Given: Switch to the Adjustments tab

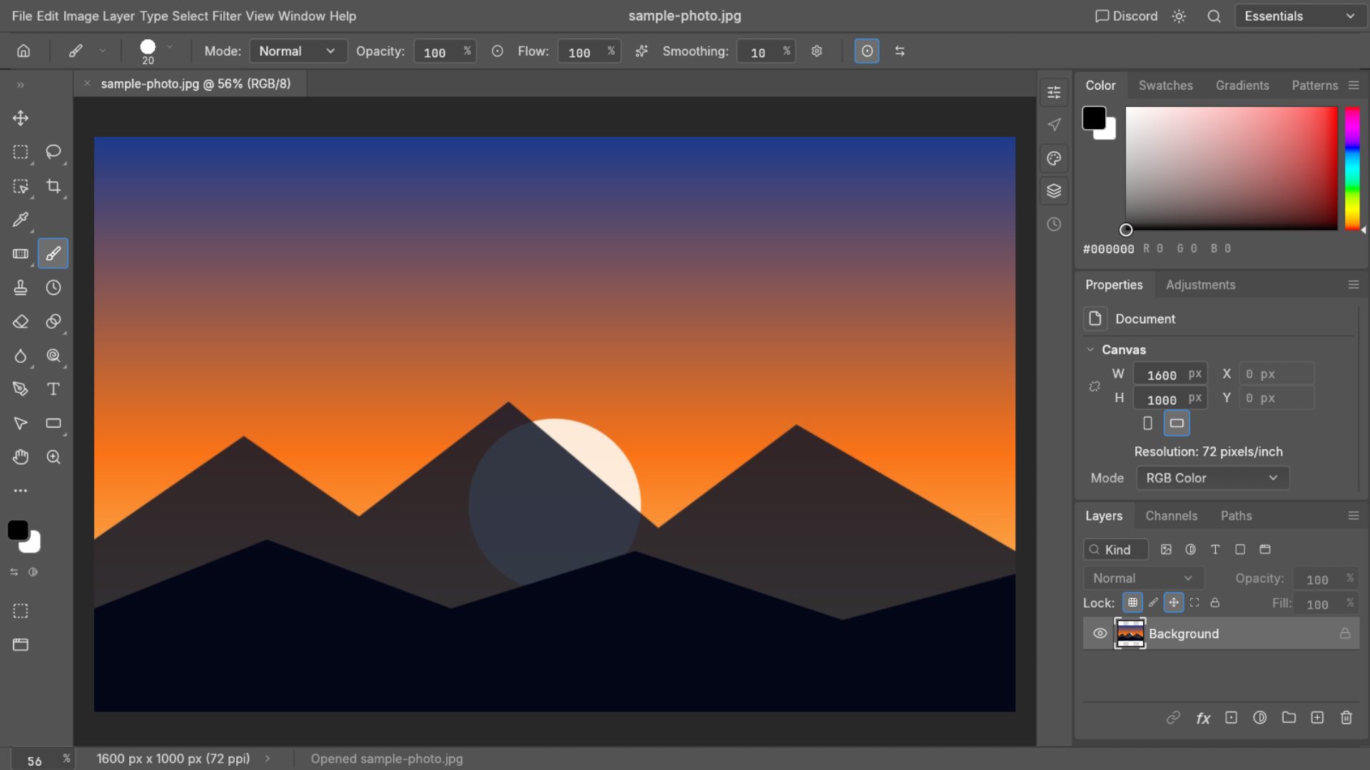Looking at the screenshot, I should 1200,284.
